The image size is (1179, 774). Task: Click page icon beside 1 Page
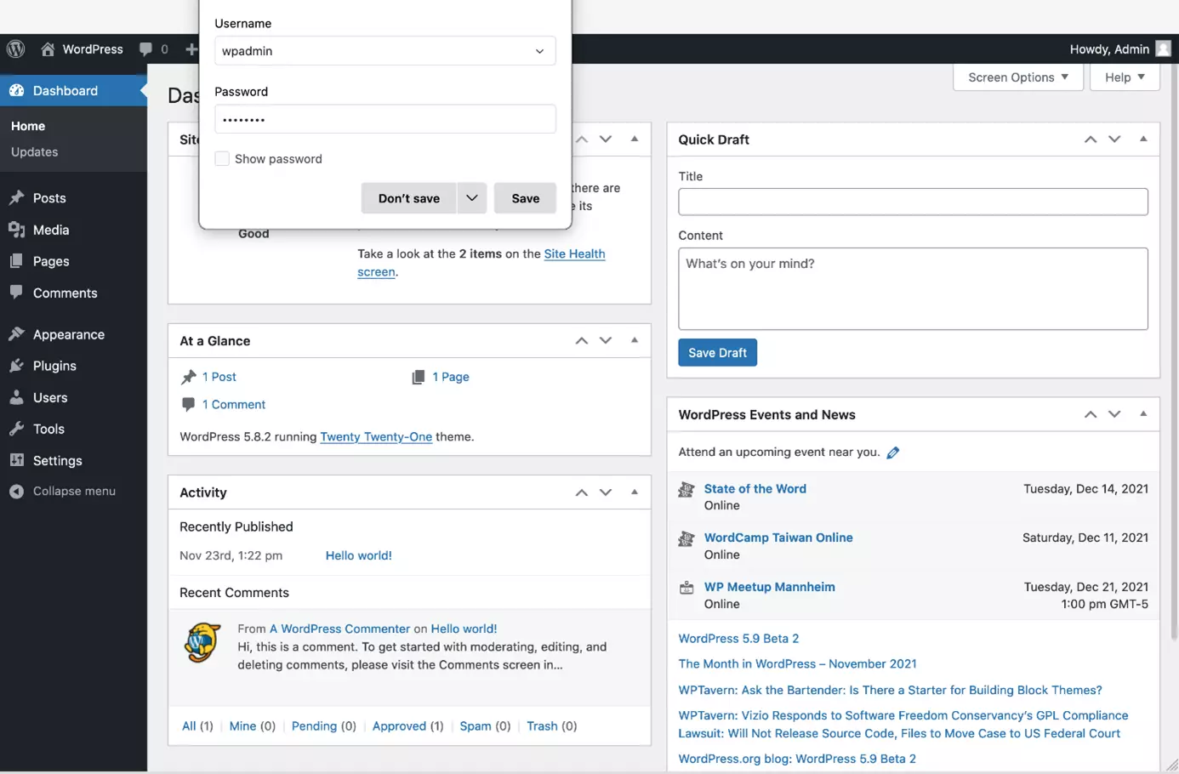point(419,377)
